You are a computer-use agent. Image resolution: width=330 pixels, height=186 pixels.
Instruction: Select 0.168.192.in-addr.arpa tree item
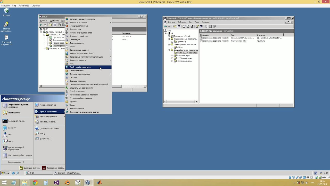click(187, 53)
